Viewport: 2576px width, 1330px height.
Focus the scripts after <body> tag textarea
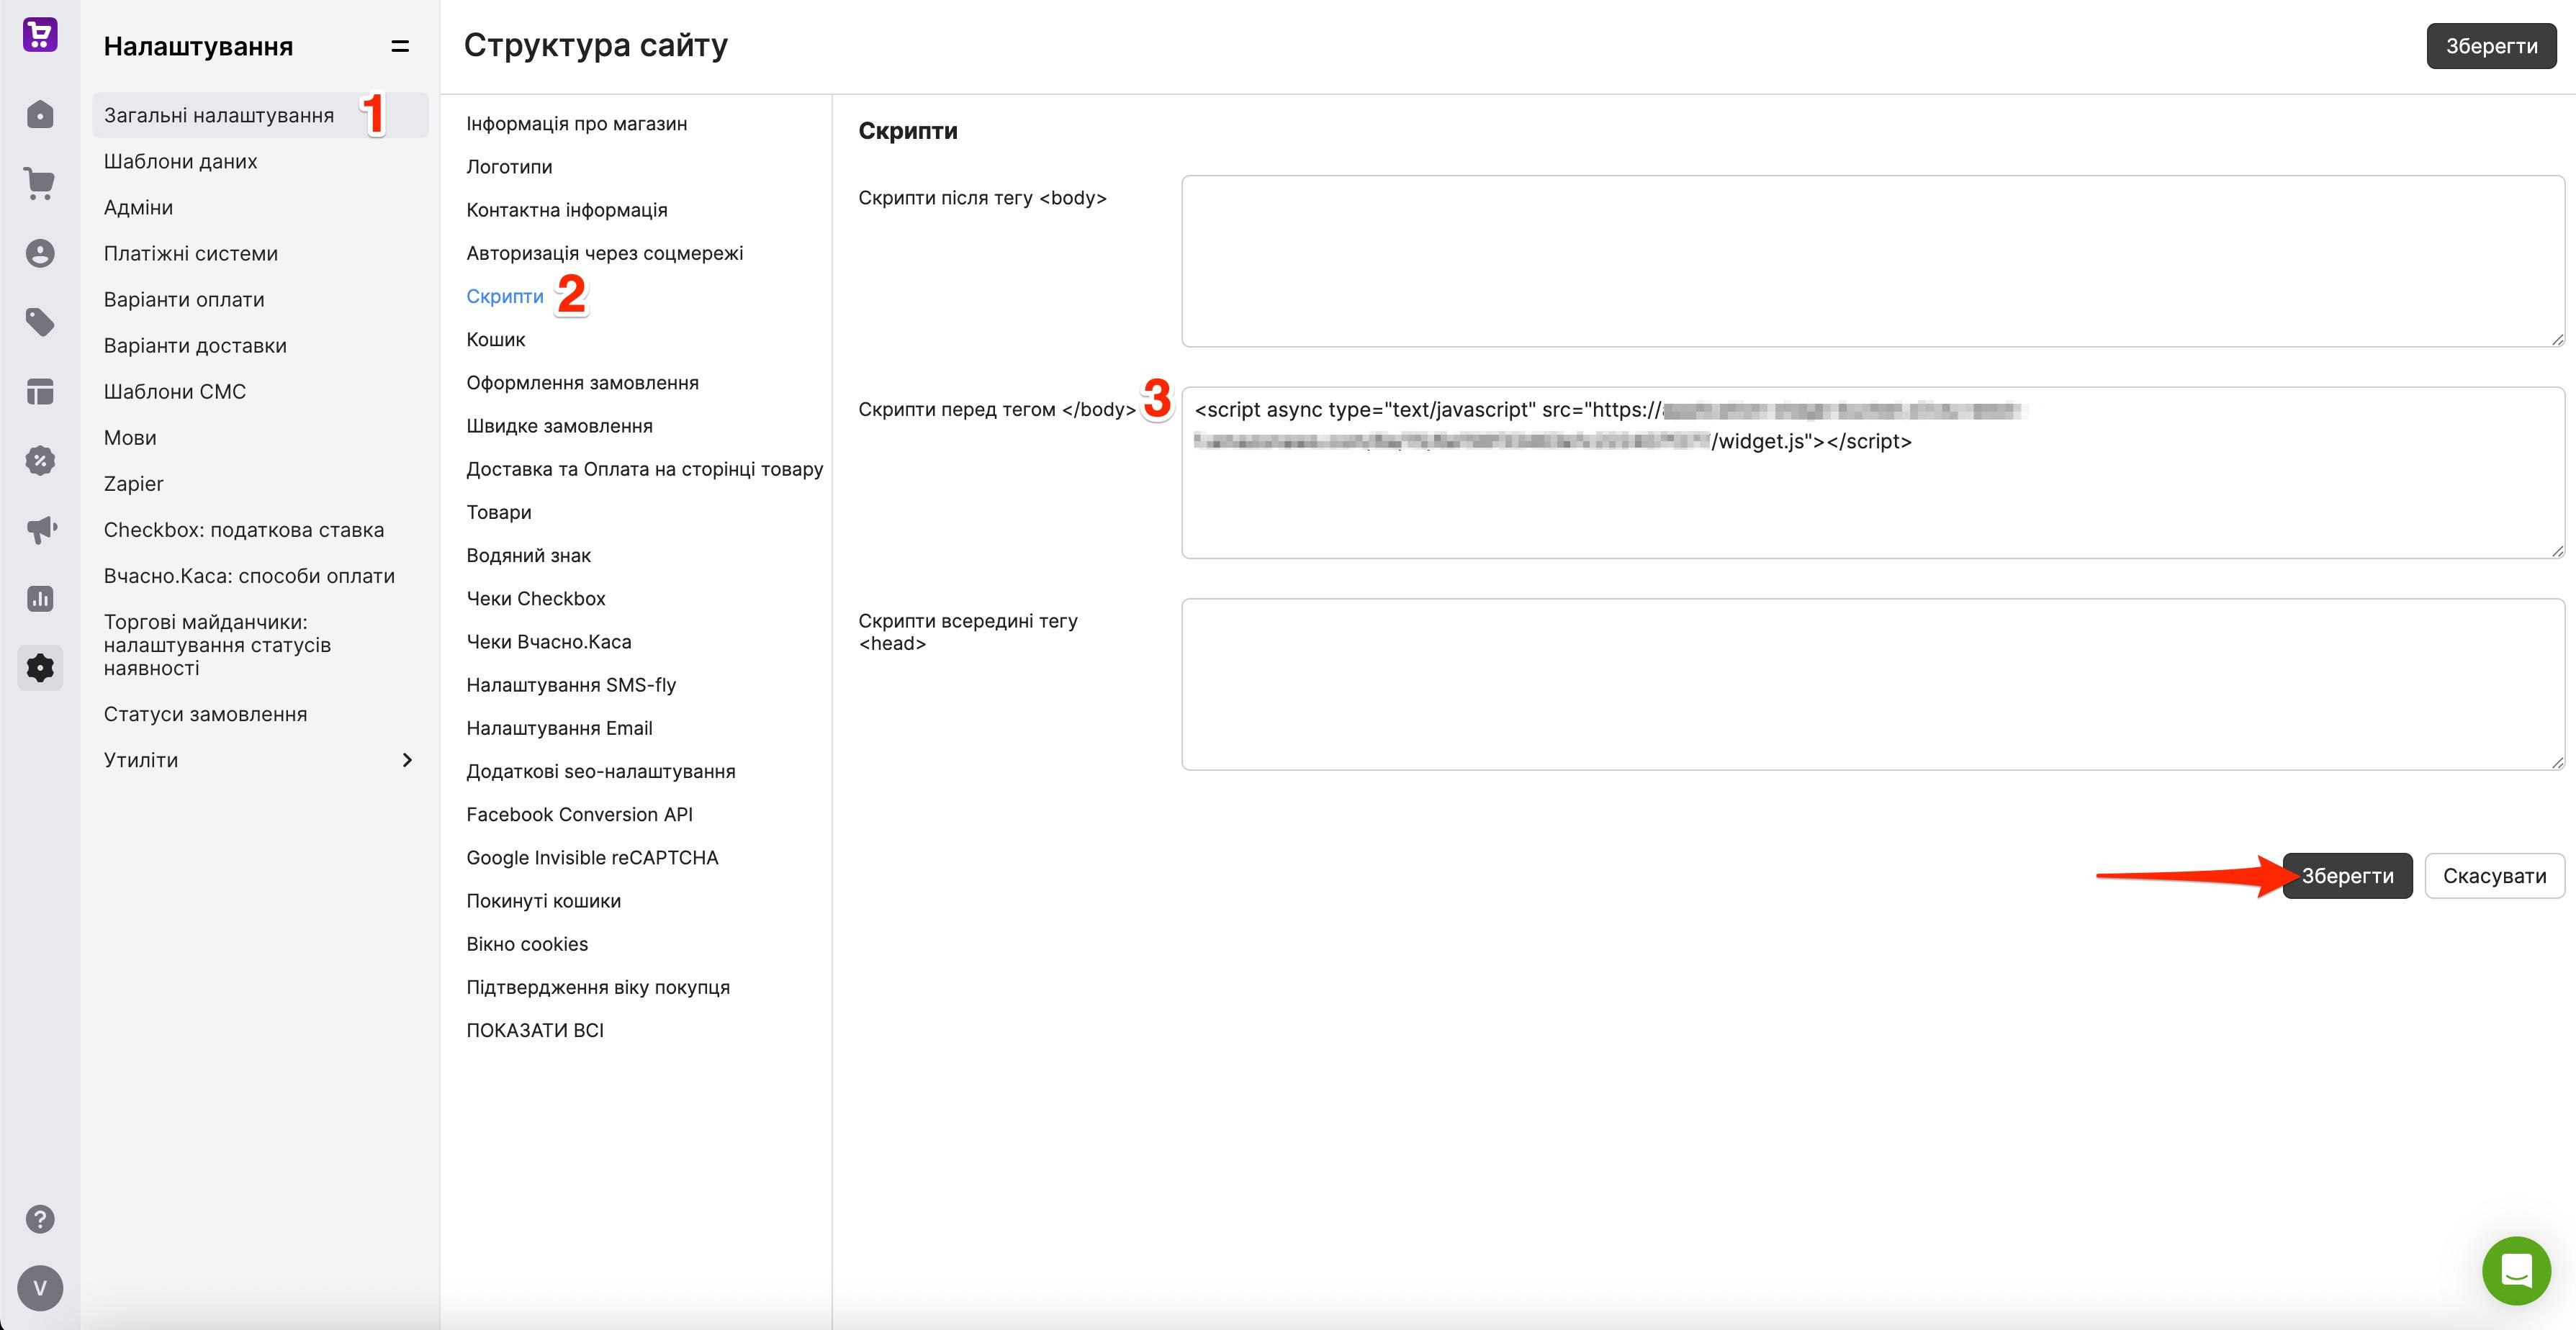(x=1873, y=262)
